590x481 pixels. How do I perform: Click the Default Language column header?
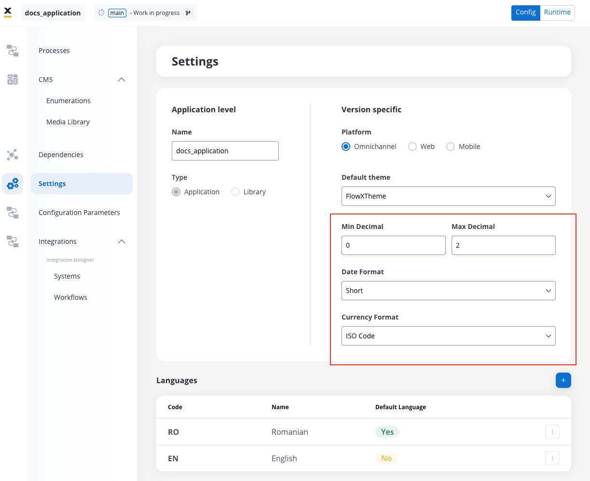pos(400,407)
